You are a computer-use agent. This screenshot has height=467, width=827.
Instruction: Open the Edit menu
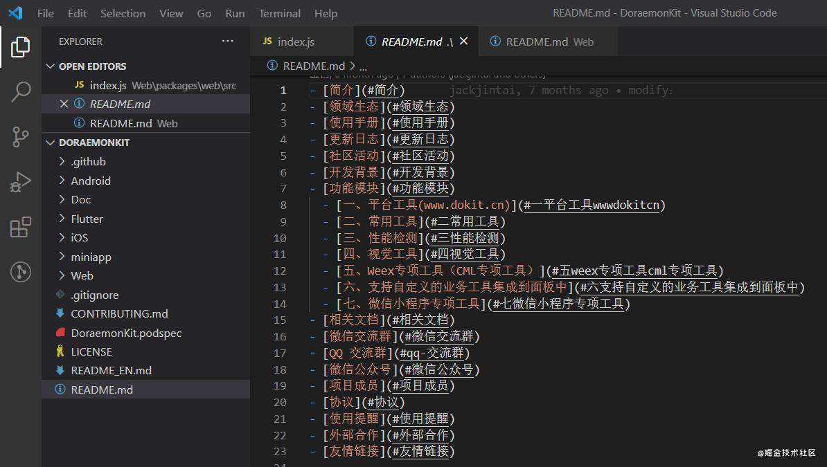pyautogui.click(x=77, y=13)
